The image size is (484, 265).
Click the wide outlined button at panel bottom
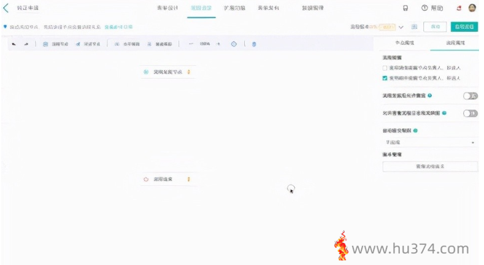click(x=430, y=167)
